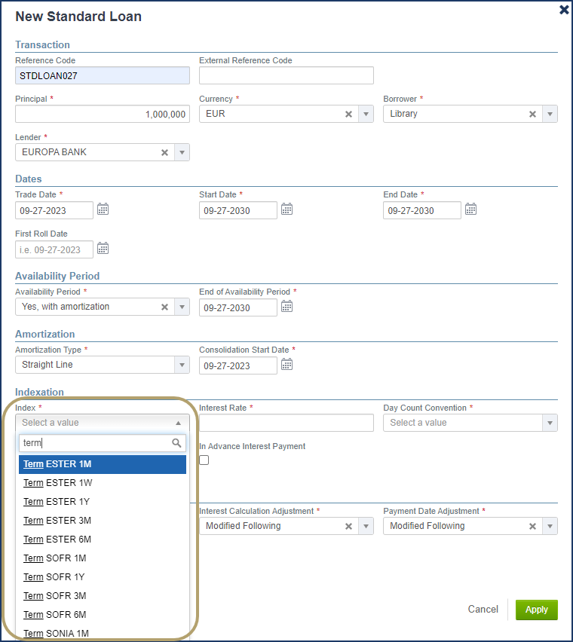Screen dimensions: 573x642
Task: Clear the EUROPA BANK lender selection
Action: (164, 153)
